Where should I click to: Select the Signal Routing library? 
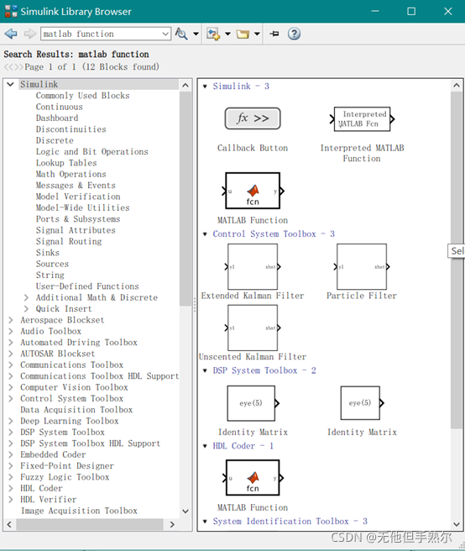tap(69, 242)
